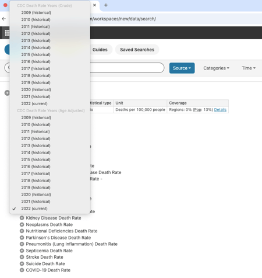Open the Categories dropdown
Image resolution: width=262 pixels, height=278 pixels.
point(216,68)
